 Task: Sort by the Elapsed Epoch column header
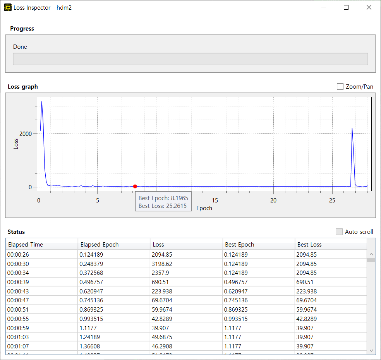coord(113,245)
